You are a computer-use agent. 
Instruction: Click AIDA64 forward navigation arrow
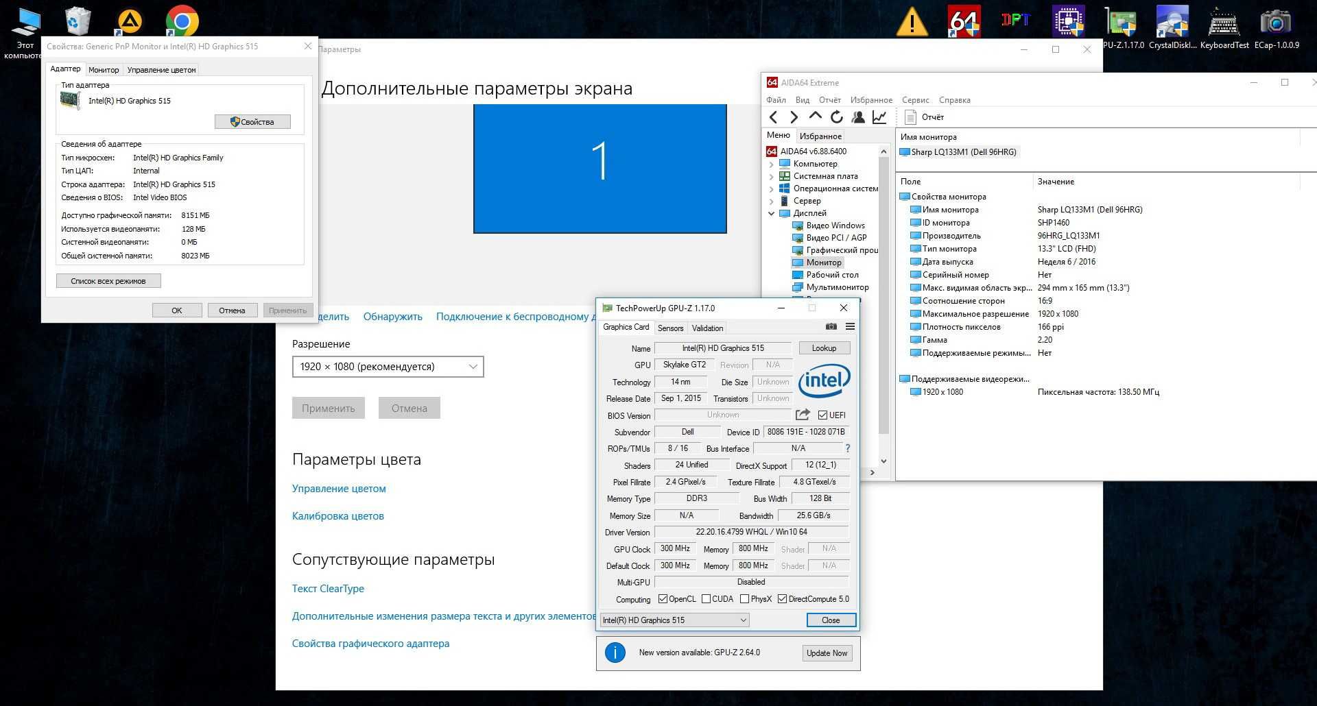tap(794, 117)
